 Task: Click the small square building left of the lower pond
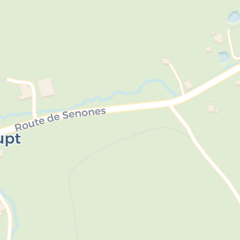coord(209,50)
